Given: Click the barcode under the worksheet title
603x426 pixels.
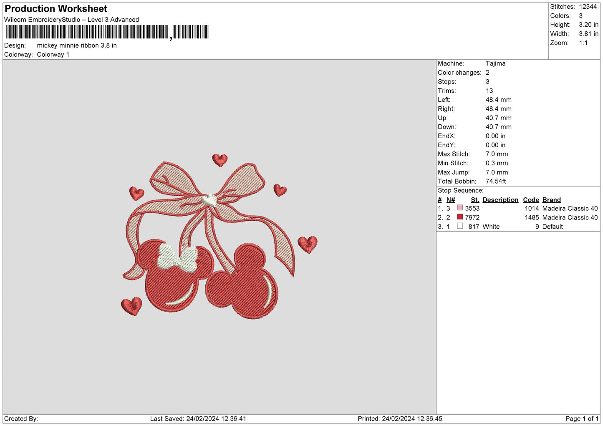Looking at the screenshot, I should pyautogui.click(x=107, y=32).
